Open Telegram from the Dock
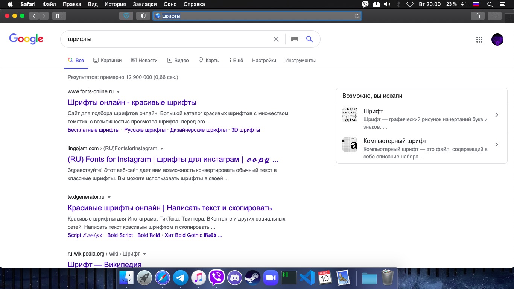514x289 pixels. tap(181, 278)
